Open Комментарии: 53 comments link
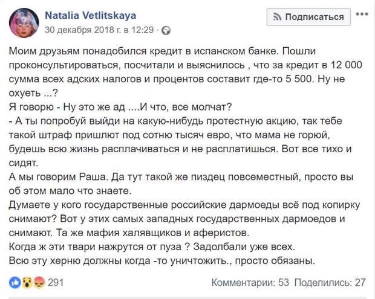This screenshot has height=299, width=375. click(x=250, y=283)
